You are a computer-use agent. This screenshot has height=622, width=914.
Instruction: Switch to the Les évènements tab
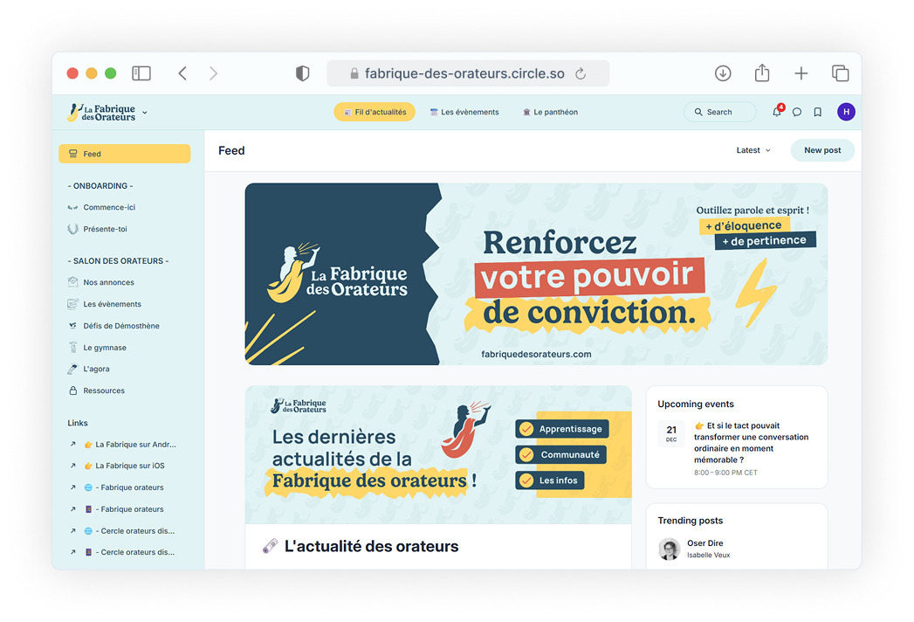pos(464,112)
